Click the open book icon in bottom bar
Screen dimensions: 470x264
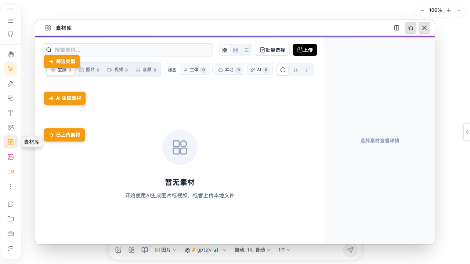coord(145,250)
